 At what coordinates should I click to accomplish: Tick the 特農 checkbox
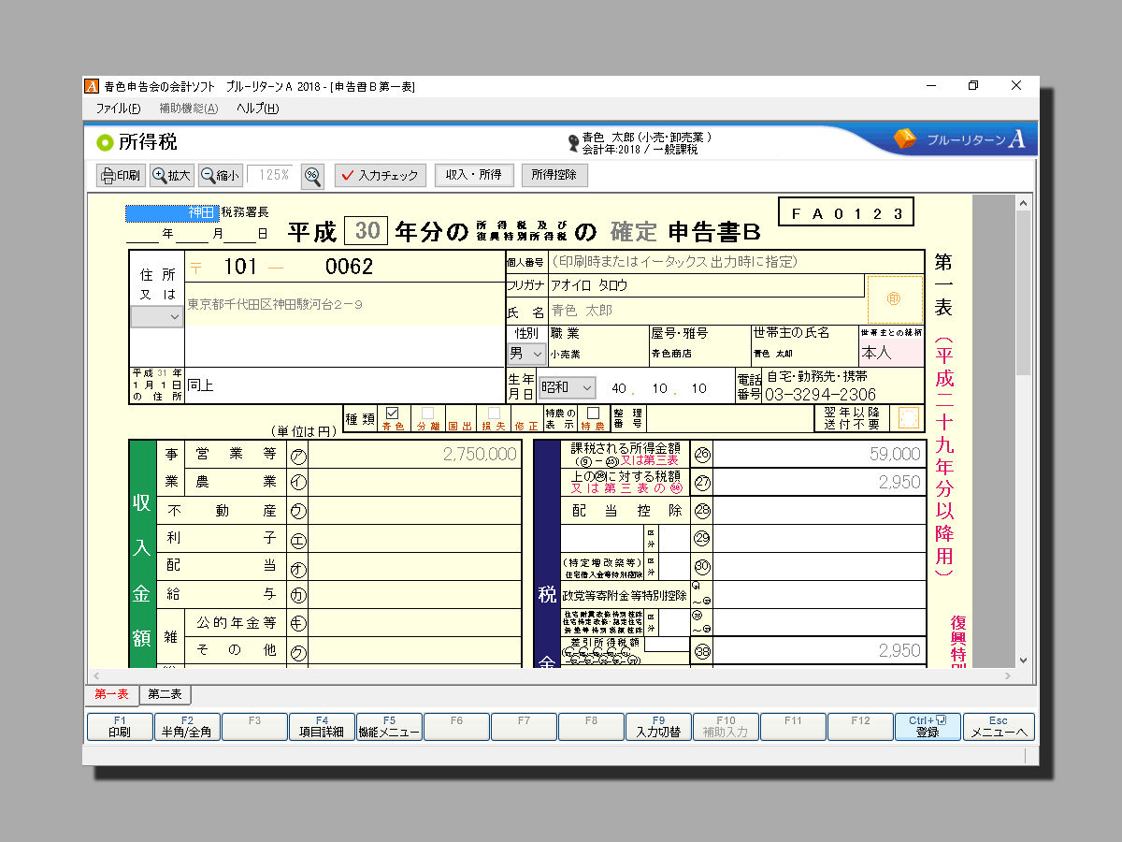click(x=593, y=413)
